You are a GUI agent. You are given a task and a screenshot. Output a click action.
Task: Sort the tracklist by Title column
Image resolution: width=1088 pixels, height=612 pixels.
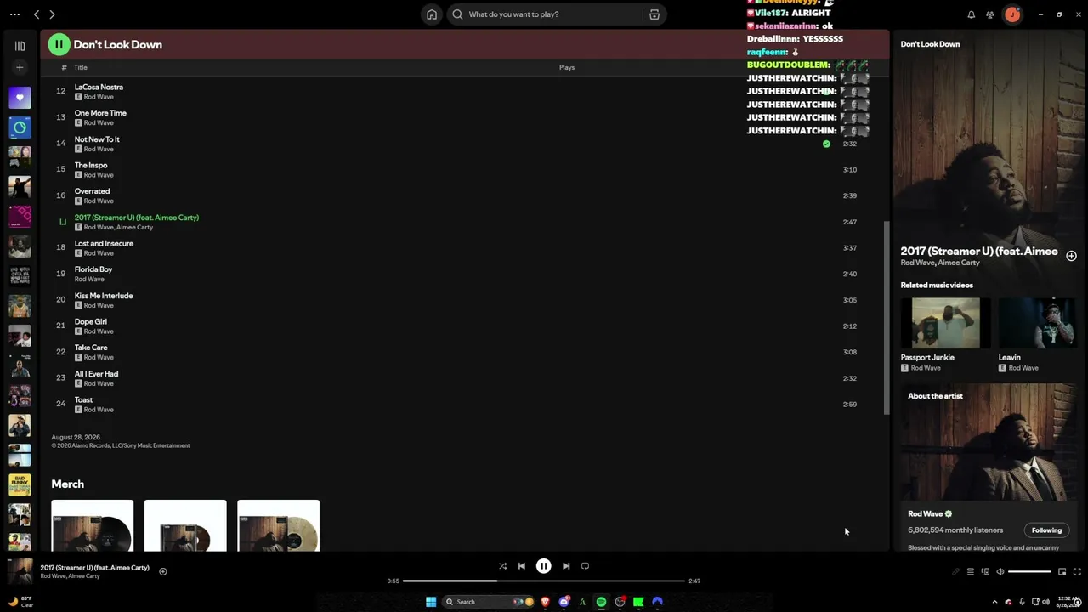coord(81,67)
